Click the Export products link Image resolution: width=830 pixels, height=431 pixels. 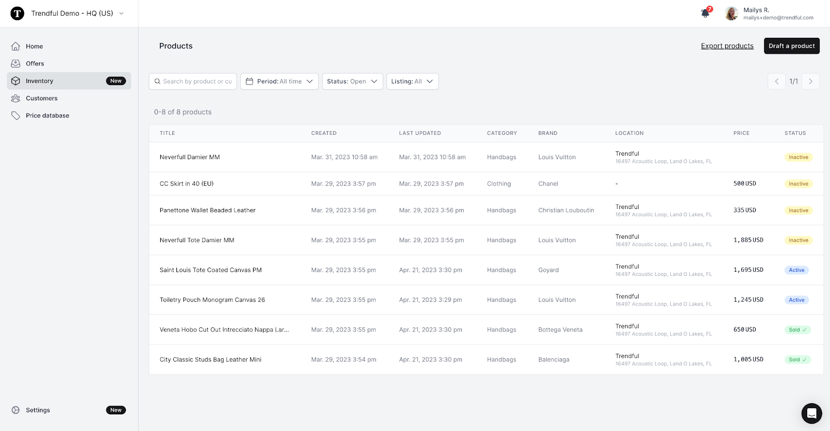click(727, 46)
